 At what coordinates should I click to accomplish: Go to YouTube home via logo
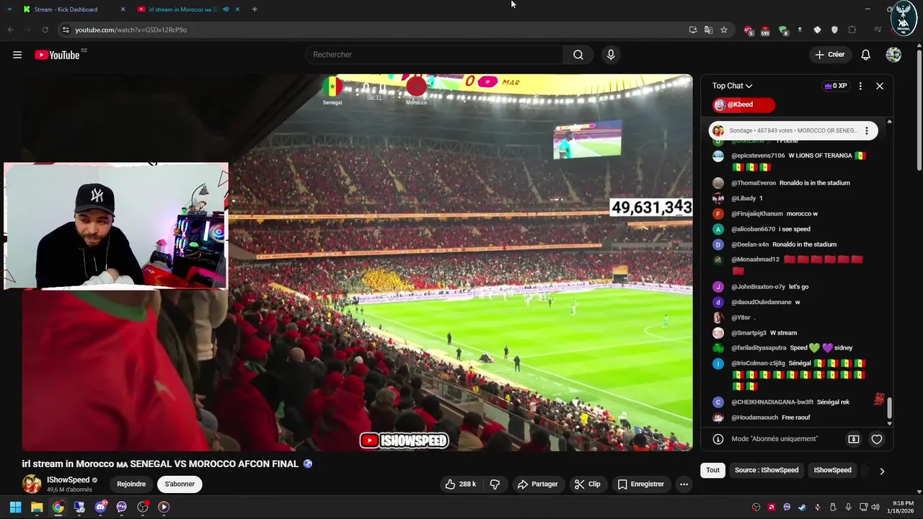(57, 55)
